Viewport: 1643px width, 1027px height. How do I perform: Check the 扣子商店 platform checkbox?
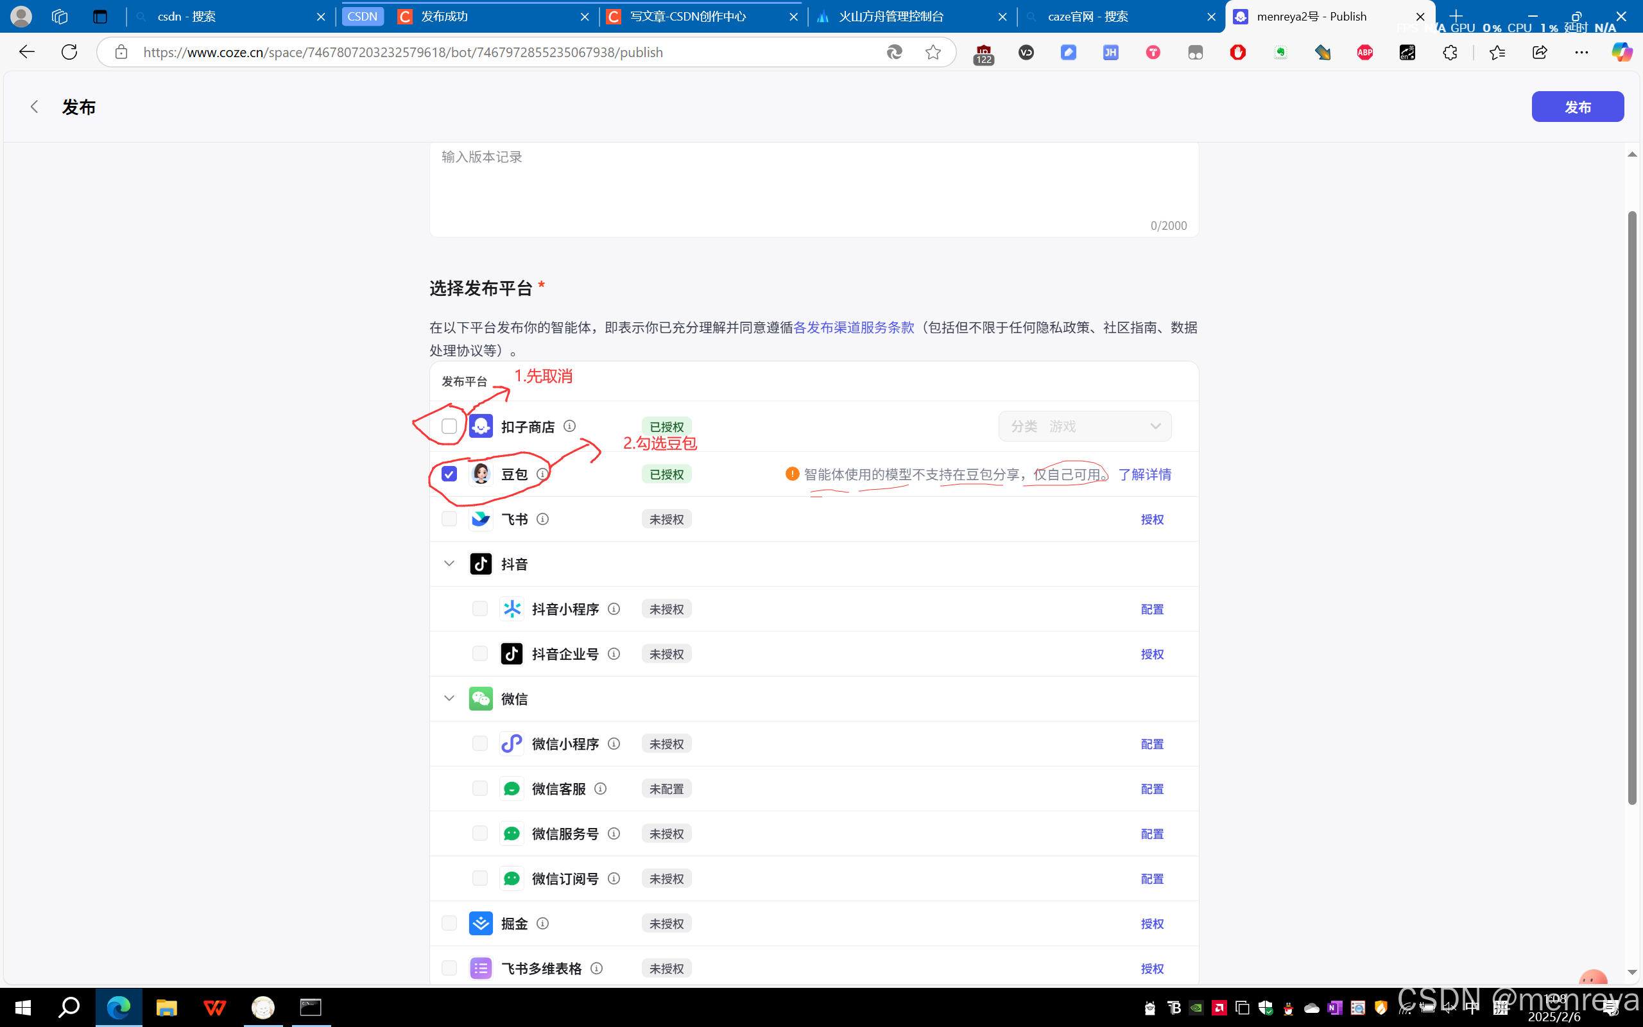[x=449, y=427]
